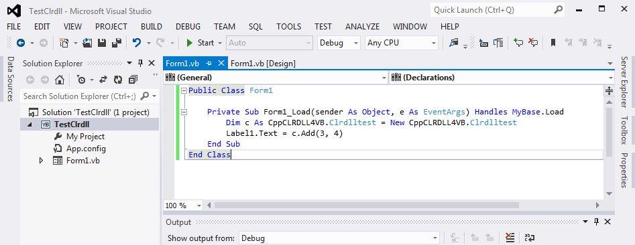Viewport: 635px width, 245px height.
Task: Open the (Declarations) member dropdown
Action: click(x=611, y=78)
